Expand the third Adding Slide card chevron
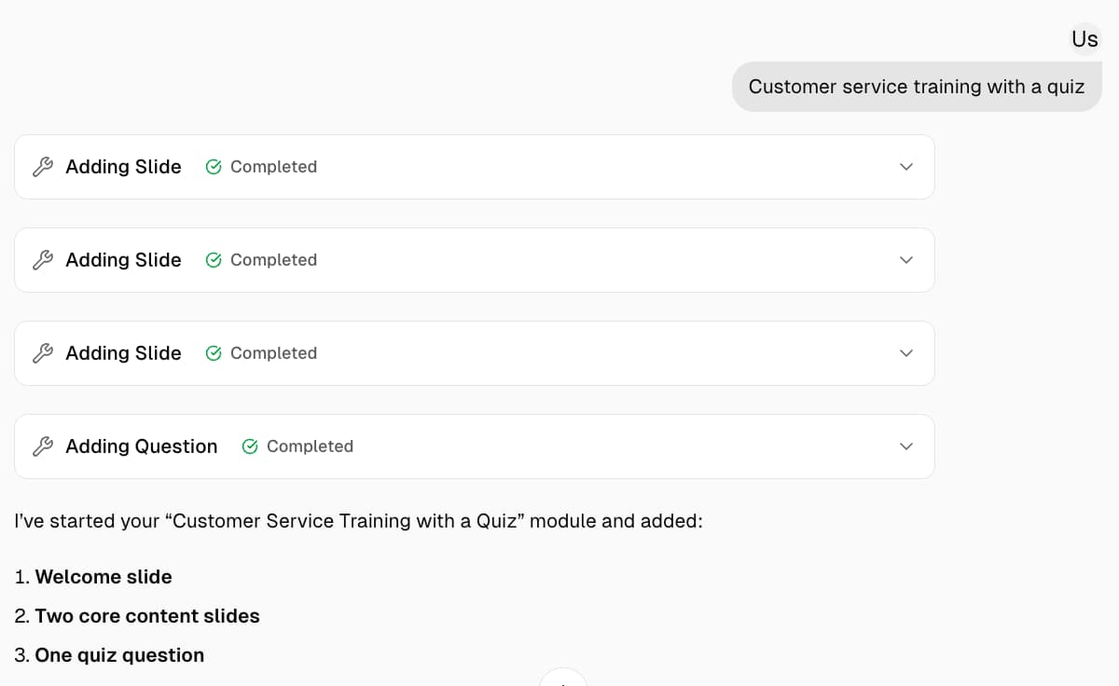Screen dimensions: 1119x686 [905, 353]
